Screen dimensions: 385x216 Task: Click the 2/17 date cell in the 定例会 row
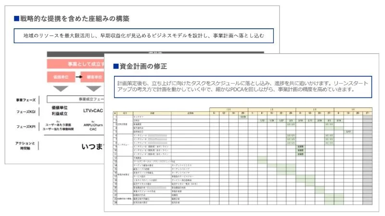310,121
